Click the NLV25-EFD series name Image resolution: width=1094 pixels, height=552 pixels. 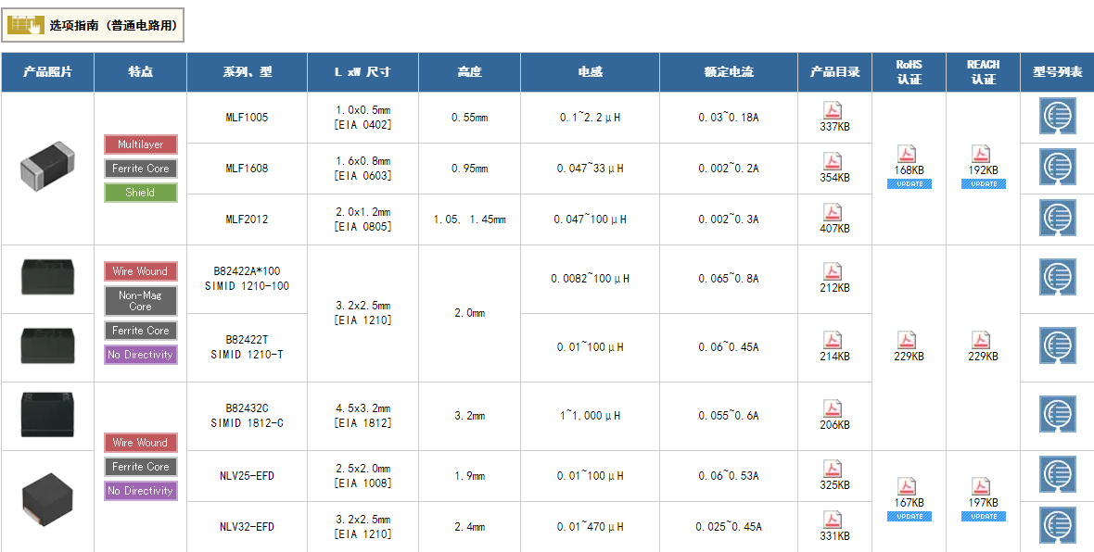247,476
